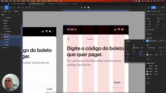Select the Hand tool

[x=30, y=7]
